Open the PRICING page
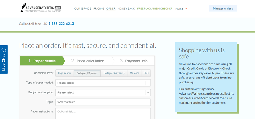 pos(99,9)
